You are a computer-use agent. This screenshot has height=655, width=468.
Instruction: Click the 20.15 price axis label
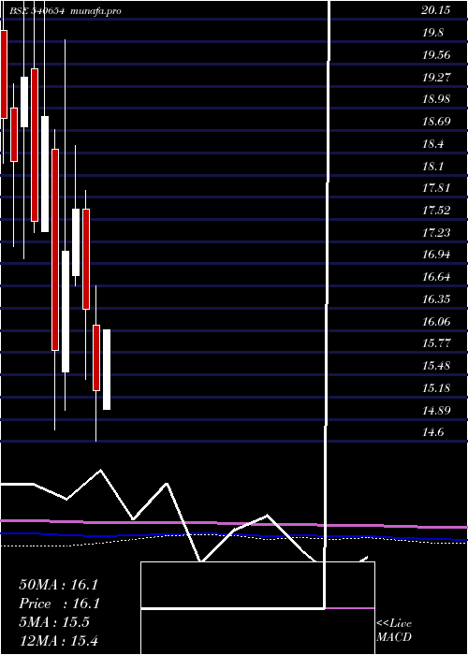tap(436, 10)
